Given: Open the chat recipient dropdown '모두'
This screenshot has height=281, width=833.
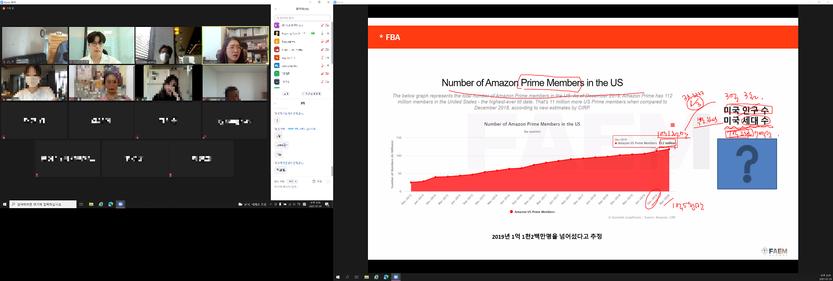Looking at the screenshot, I should tap(292, 181).
